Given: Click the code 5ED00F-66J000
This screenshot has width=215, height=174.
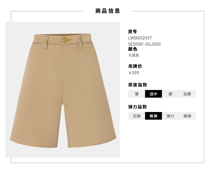Looking at the screenshot, I should [144, 44].
